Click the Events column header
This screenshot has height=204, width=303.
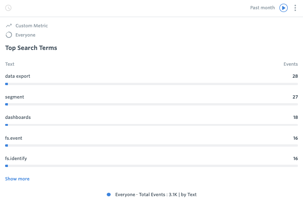pos(291,64)
